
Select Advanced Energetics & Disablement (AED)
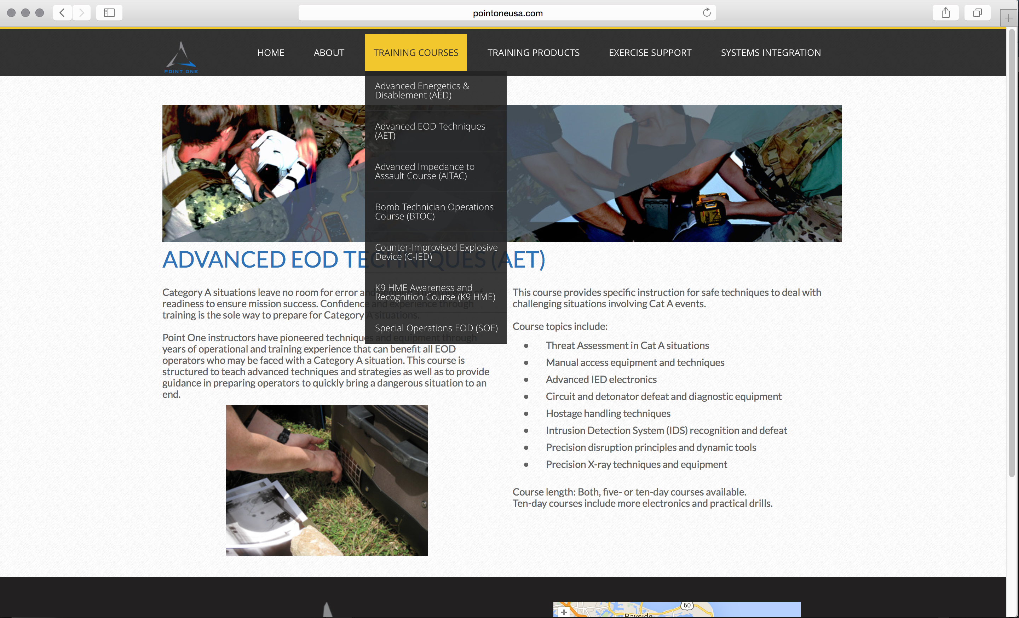click(422, 91)
